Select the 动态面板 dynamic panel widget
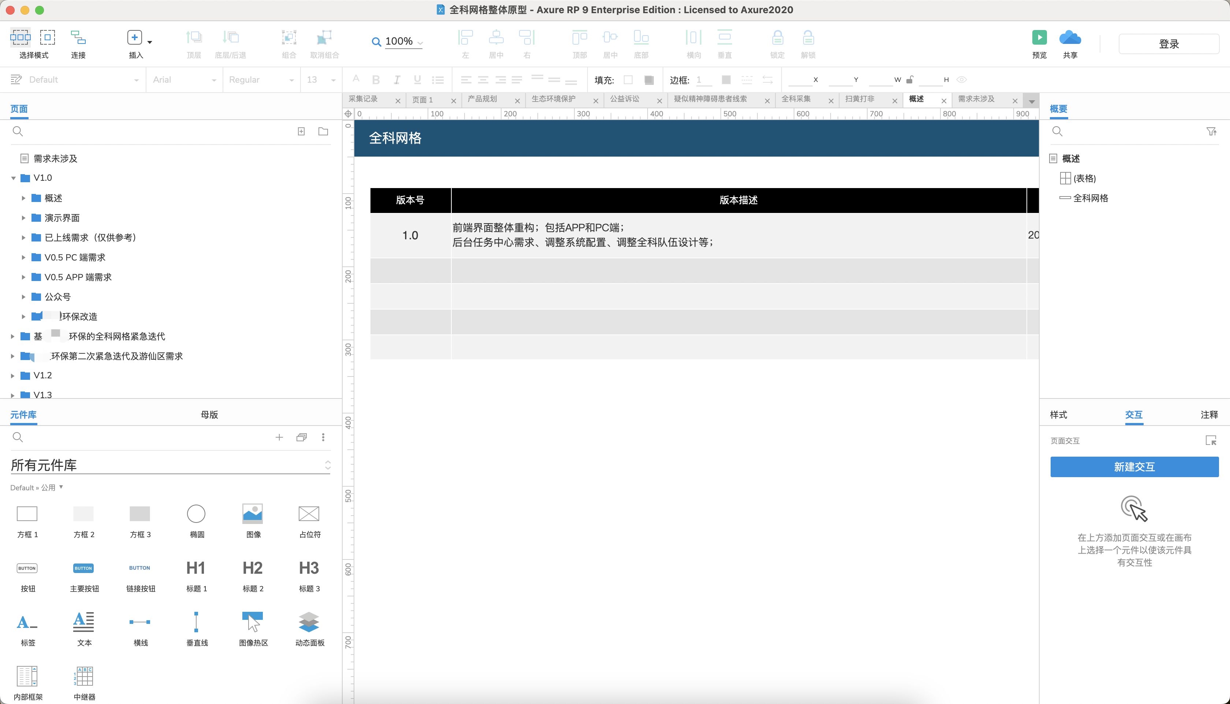This screenshot has width=1230, height=704. point(309,629)
